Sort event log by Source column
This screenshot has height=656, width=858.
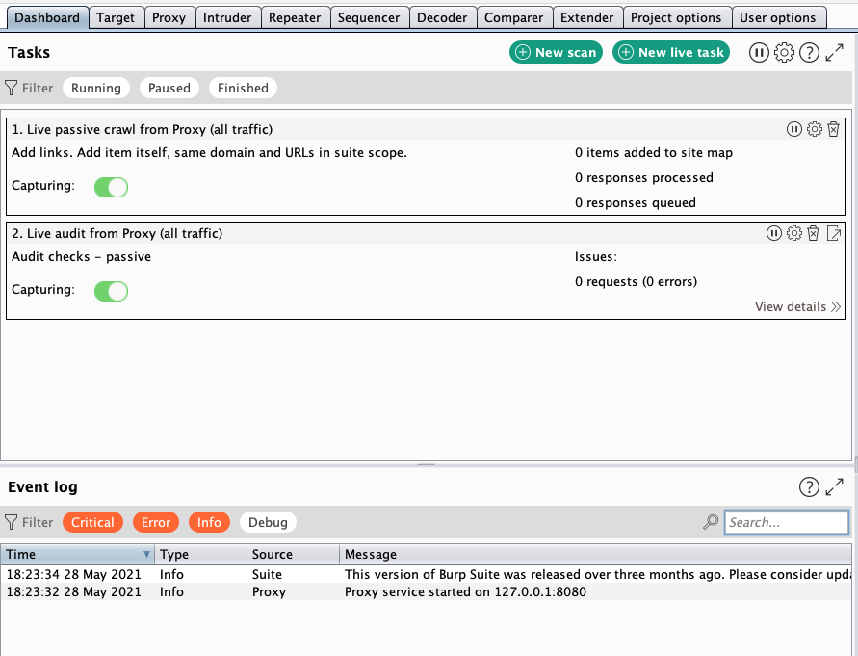click(294, 554)
